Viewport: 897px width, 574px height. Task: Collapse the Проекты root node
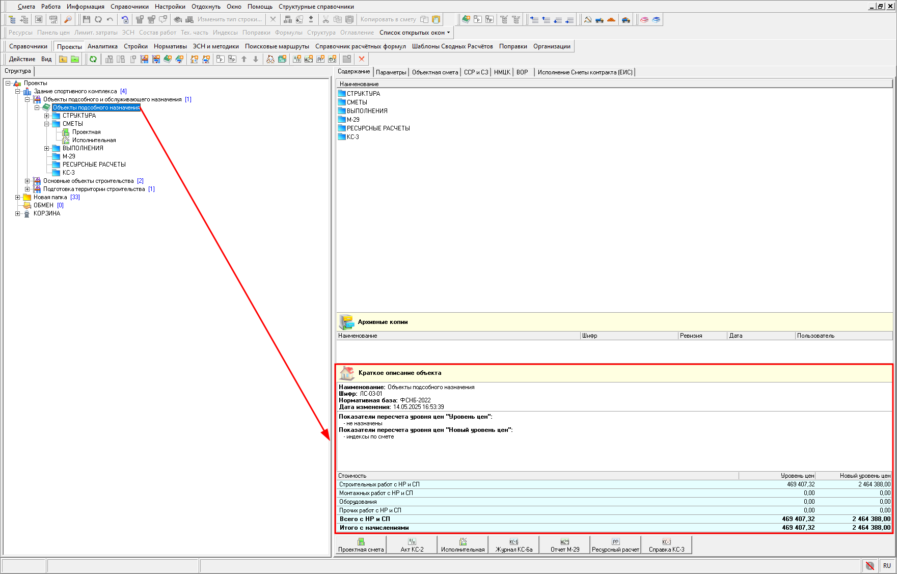tap(8, 83)
